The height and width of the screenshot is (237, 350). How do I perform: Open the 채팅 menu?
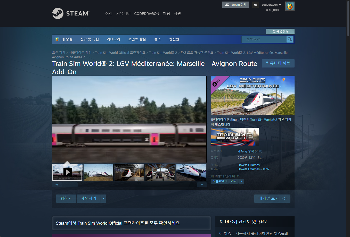click(166, 13)
